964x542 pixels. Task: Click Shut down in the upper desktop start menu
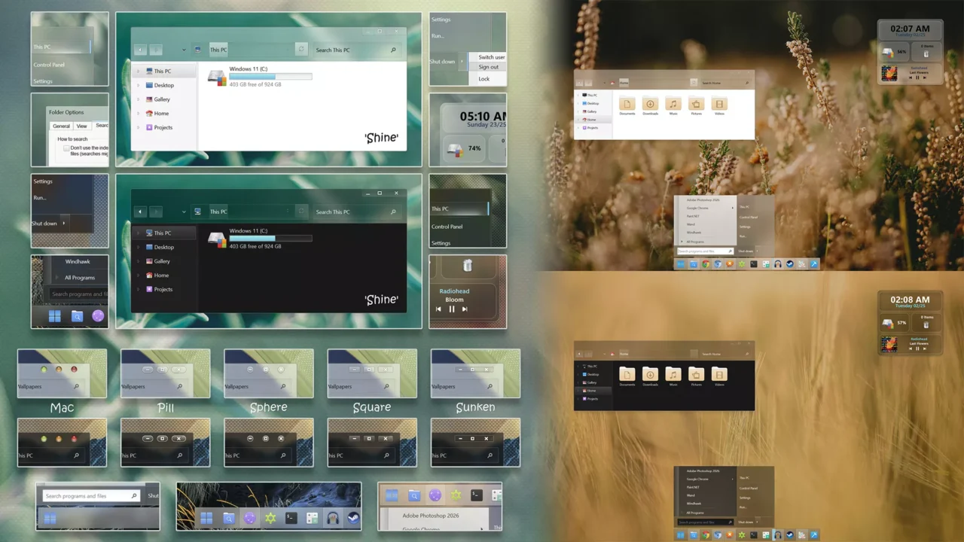(746, 251)
